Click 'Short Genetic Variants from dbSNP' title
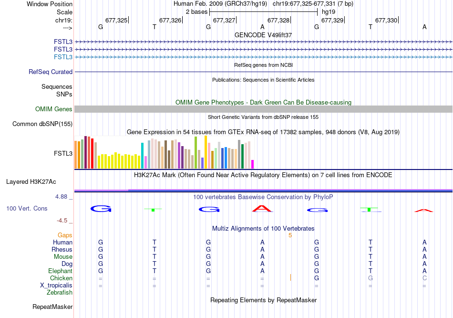This screenshot has height=318, width=453. 263,117
